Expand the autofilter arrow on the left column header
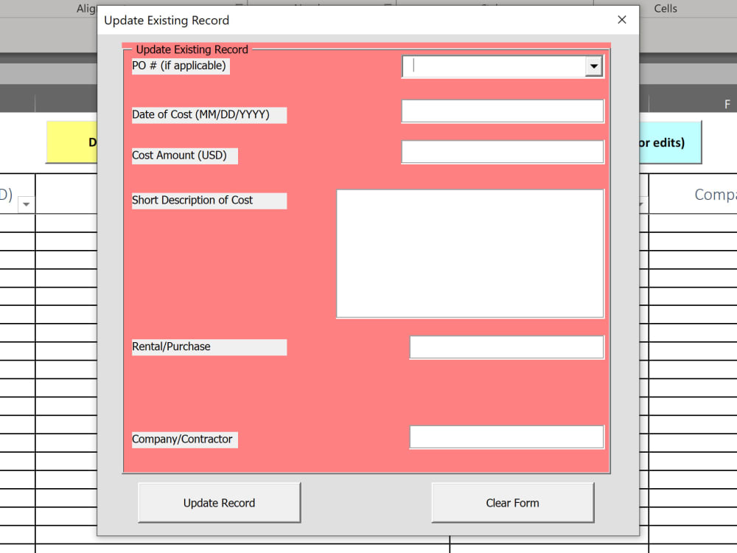 coord(24,205)
